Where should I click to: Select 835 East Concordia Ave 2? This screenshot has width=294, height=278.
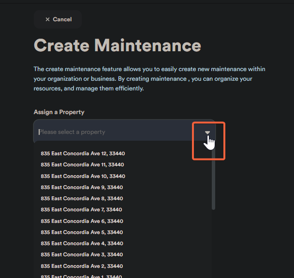point(82,266)
